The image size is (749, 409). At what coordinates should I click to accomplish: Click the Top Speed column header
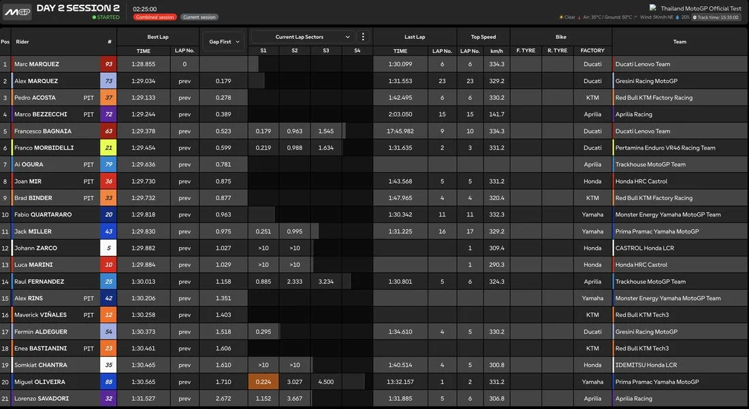tap(483, 37)
